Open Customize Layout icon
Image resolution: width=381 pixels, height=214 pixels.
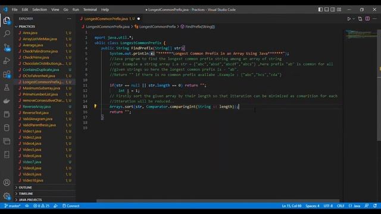[339, 10]
